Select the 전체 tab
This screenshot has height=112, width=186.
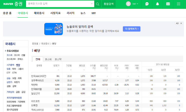coord(38,59)
